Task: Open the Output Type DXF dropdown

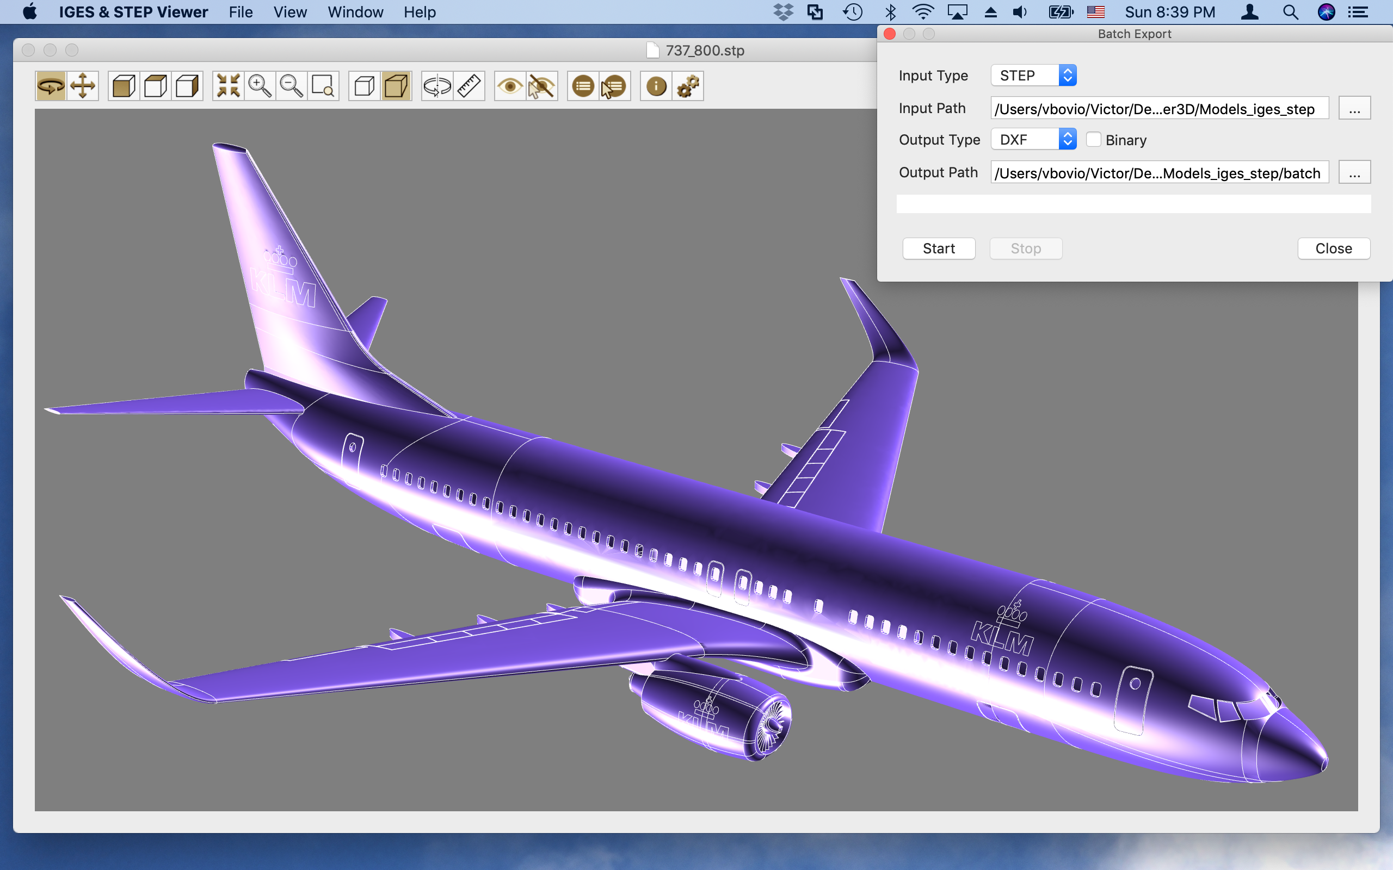Action: (x=1033, y=140)
